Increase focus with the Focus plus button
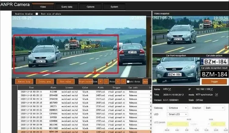The width and height of the screenshot is (229, 133). tap(118, 81)
